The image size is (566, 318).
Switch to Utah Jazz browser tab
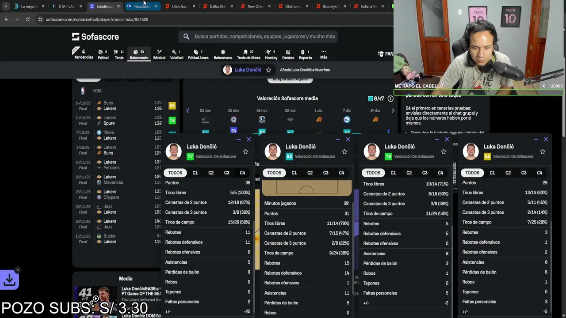(179, 6)
